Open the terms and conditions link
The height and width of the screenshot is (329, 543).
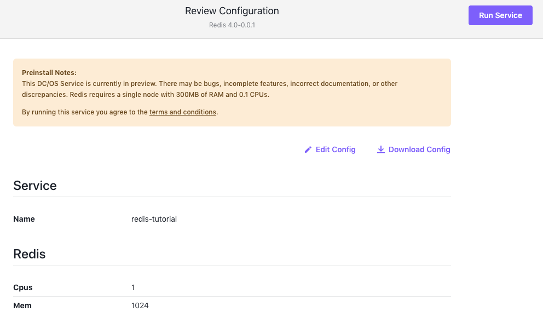tap(183, 112)
